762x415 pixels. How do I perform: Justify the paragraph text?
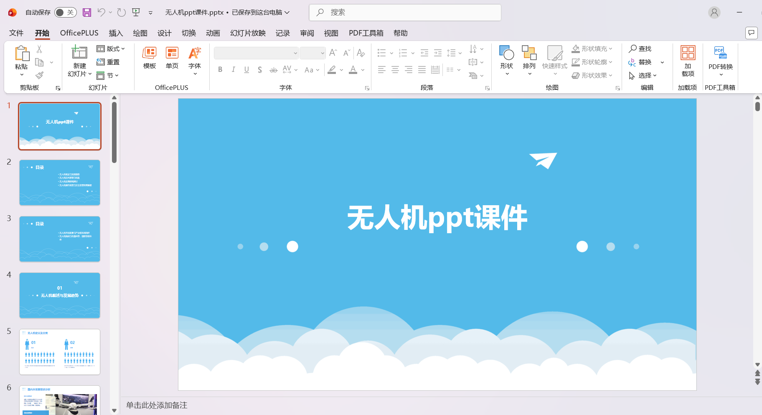click(422, 70)
